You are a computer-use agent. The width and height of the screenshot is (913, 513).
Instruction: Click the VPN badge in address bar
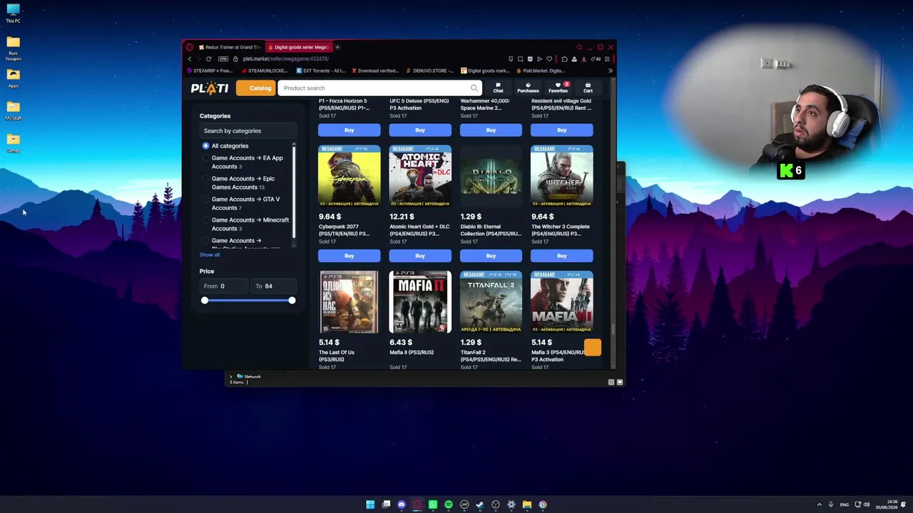click(223, 59)
